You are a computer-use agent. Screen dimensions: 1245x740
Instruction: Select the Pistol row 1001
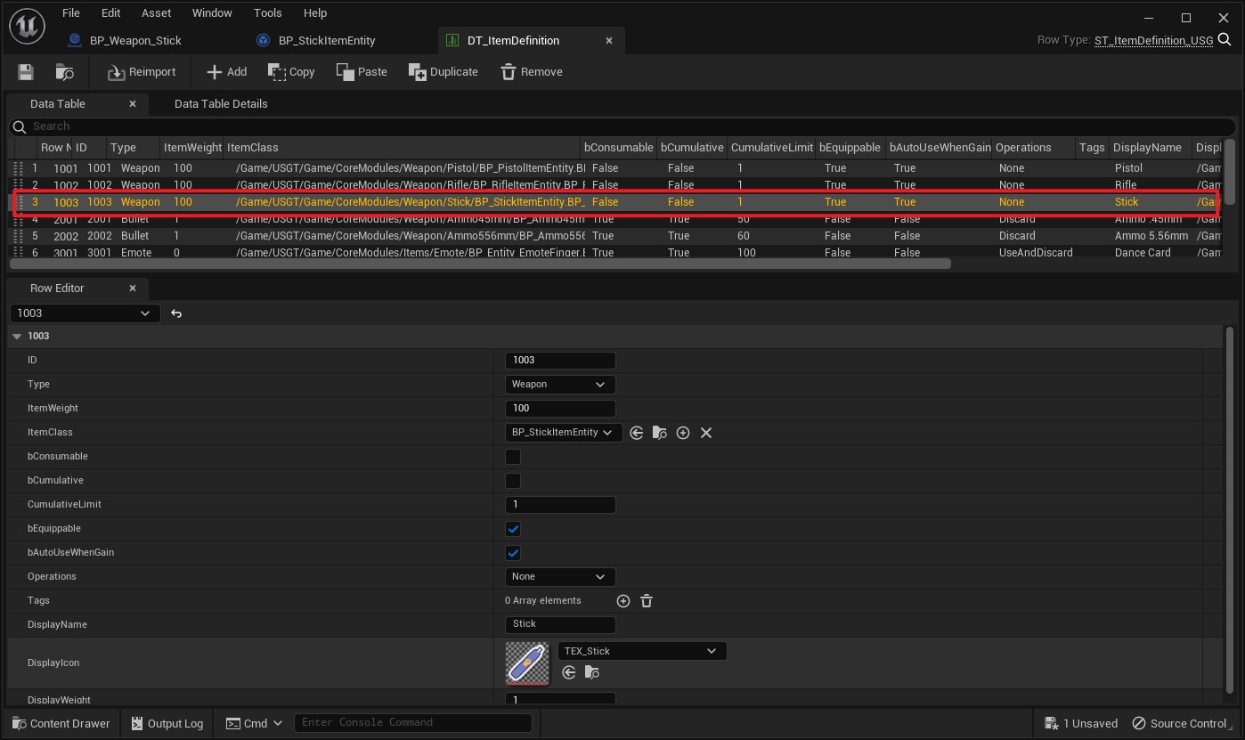tap(614, 168)
